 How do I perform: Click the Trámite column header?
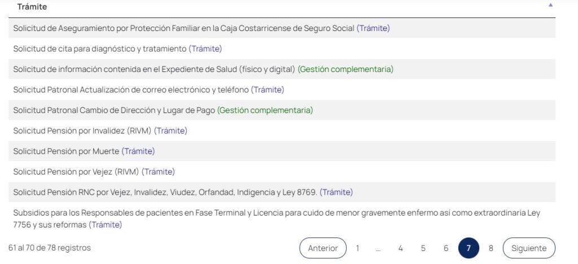coord(32,7)
